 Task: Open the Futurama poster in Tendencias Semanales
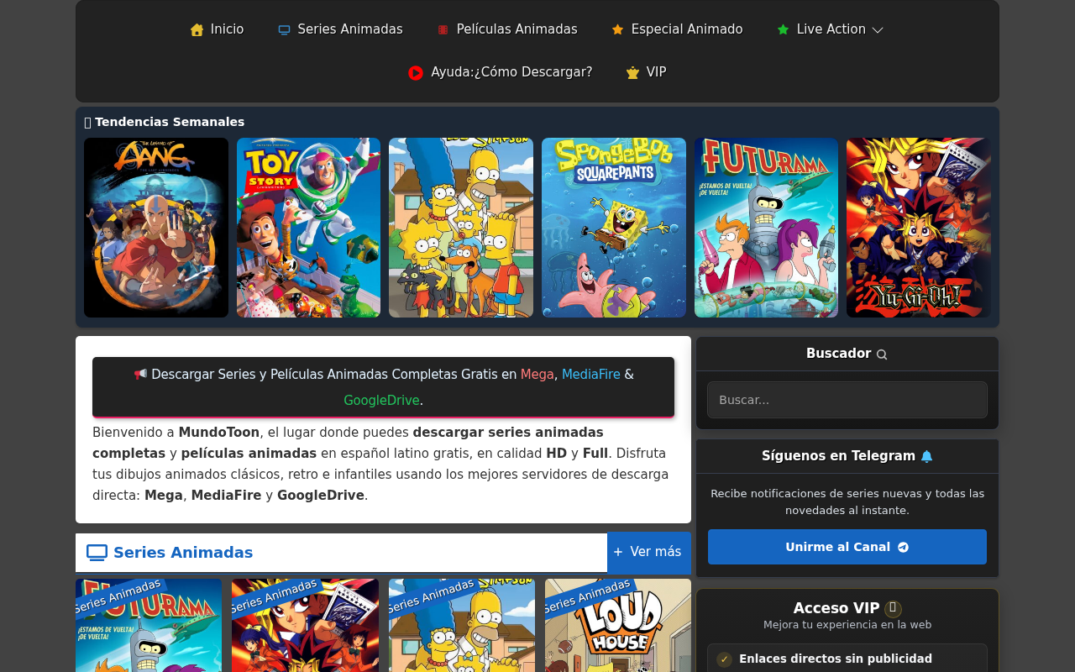pos(766,228)
